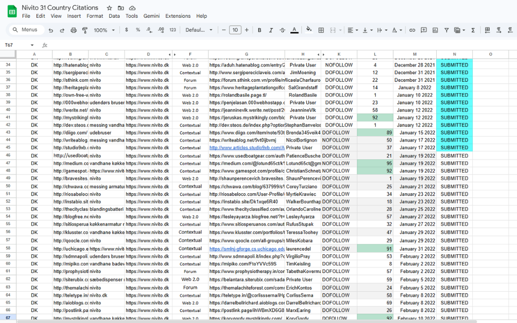
Task: Click the Menus search button
Action: tap(25, 30)
